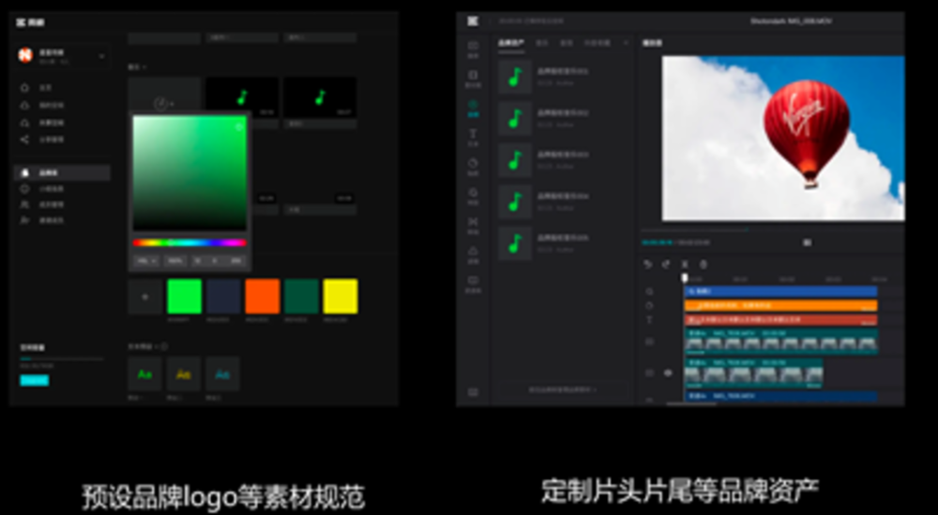The height and width of the screenshot is (515, 938).
Task: Click the storage usage progress bar
Action: point(62,359)
